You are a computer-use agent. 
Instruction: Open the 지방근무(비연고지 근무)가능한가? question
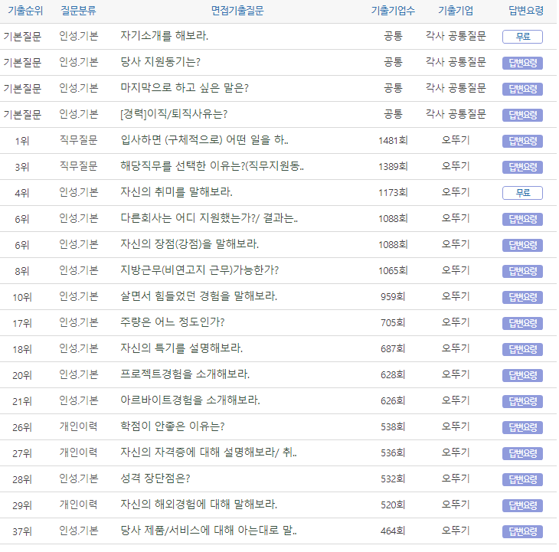click(199, 270)
